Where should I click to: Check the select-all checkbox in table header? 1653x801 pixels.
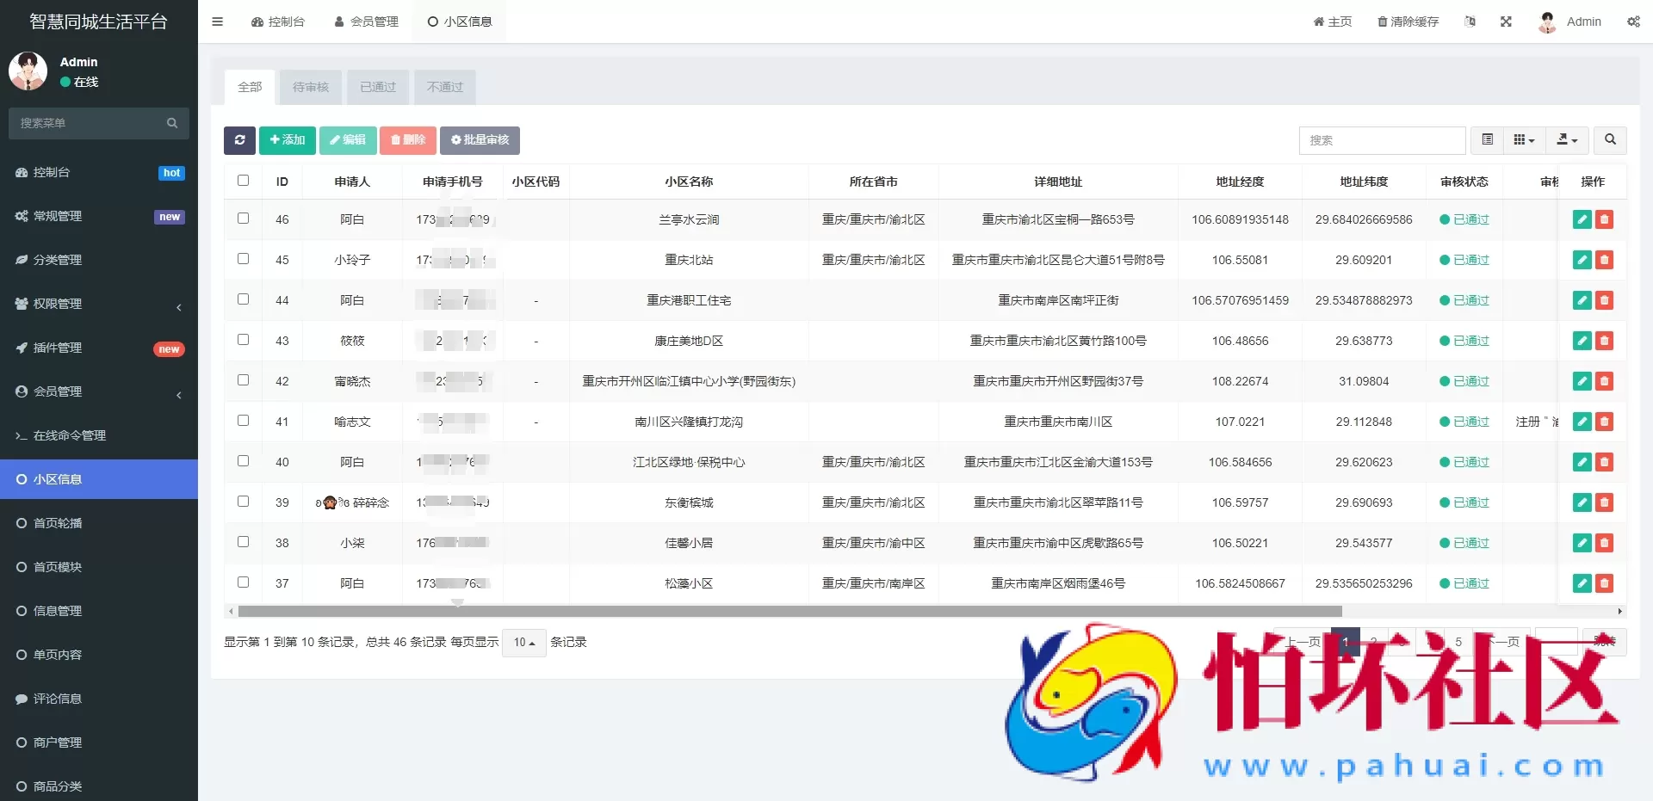coord(243,181)
